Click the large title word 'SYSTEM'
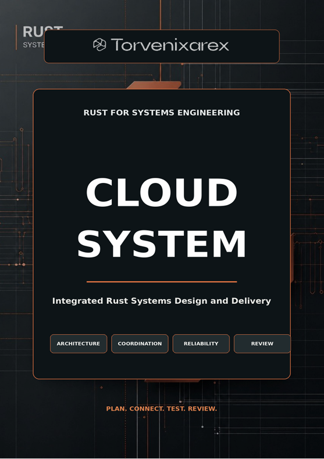This screenshot has width=324, height=459. (162, 244)
